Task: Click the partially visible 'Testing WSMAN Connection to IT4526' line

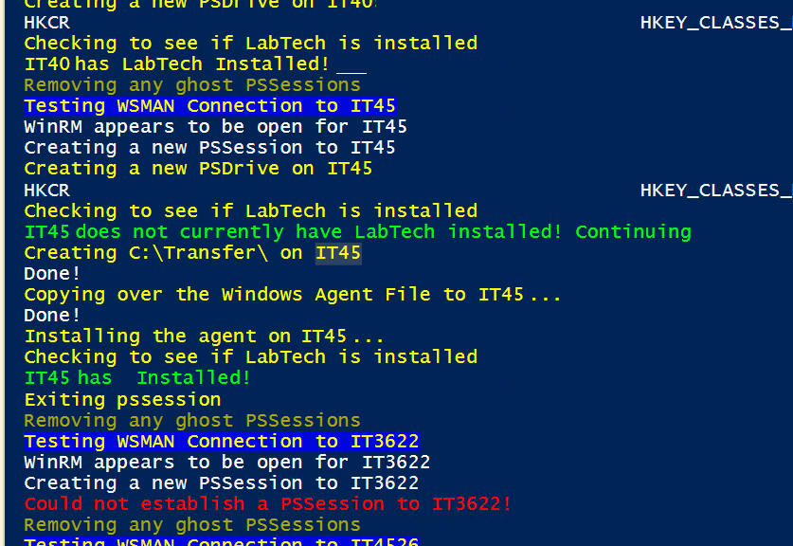Action: pos(222,541)
